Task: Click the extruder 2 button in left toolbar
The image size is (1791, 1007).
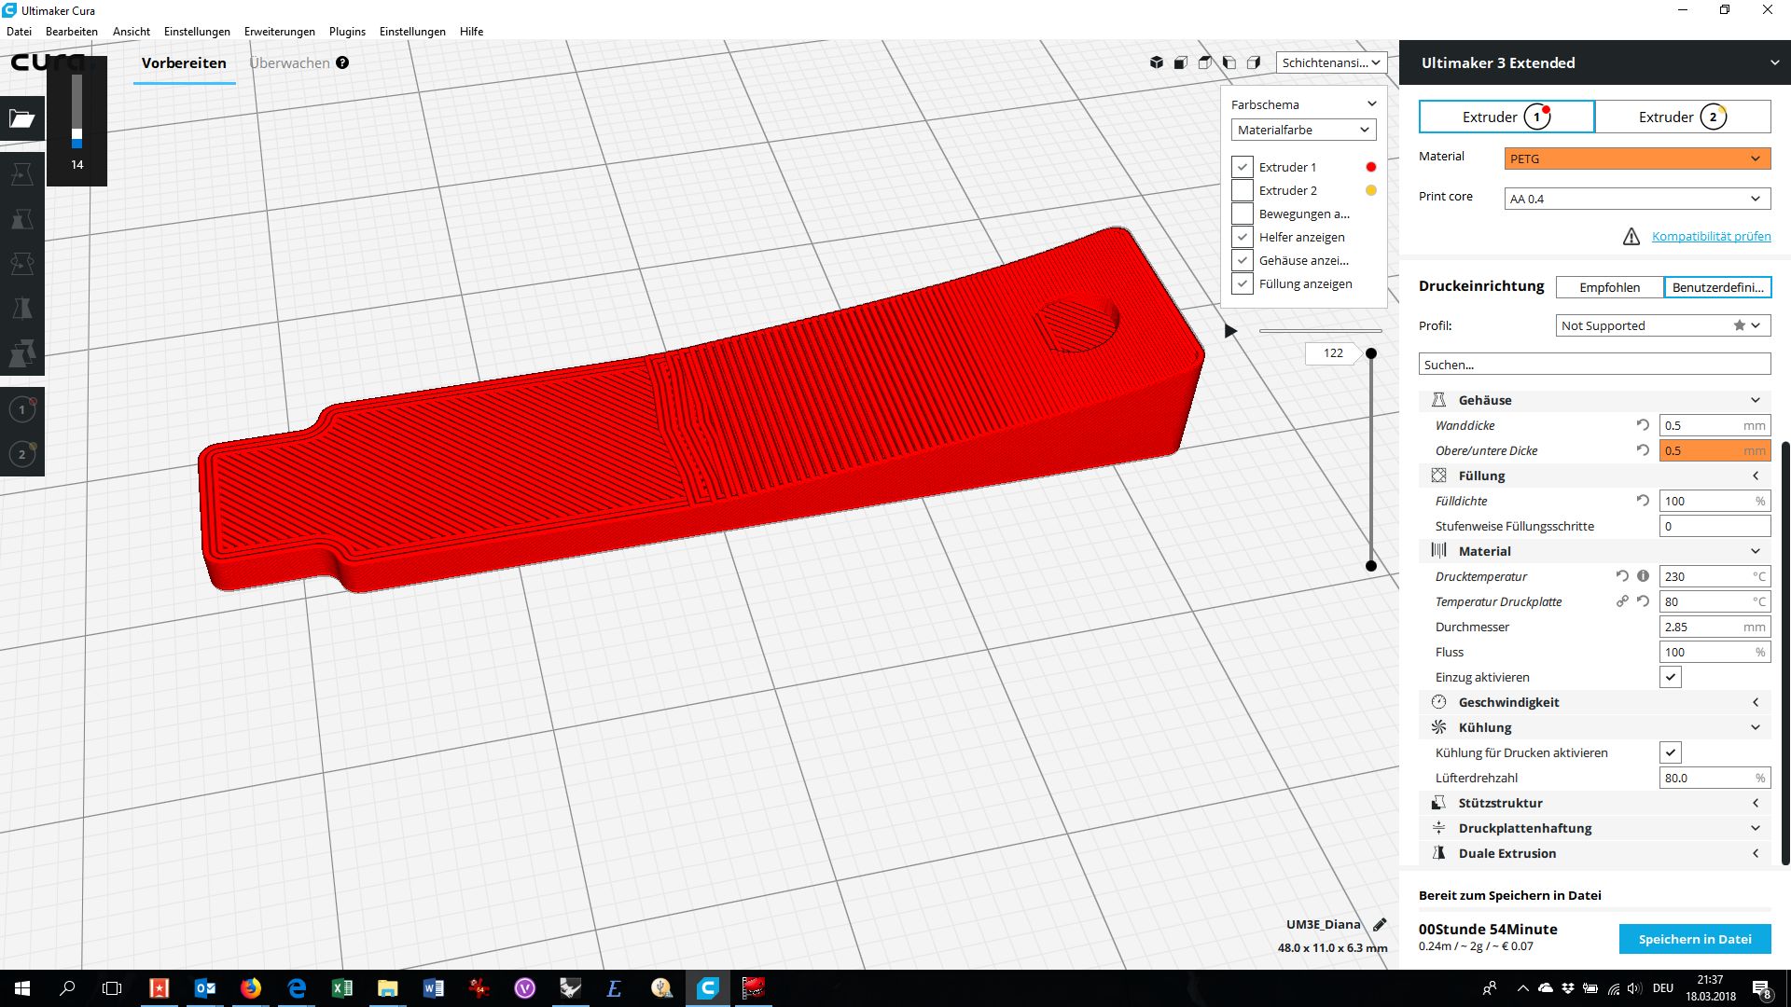Action: [22, 454]
